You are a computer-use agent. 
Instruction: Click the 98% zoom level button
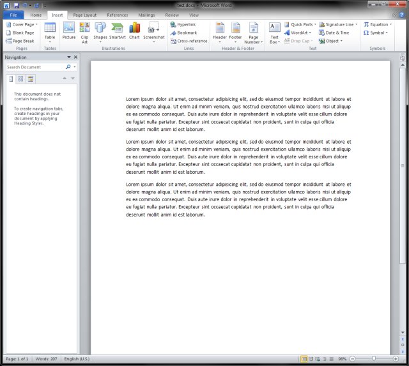tap(342, 359)
